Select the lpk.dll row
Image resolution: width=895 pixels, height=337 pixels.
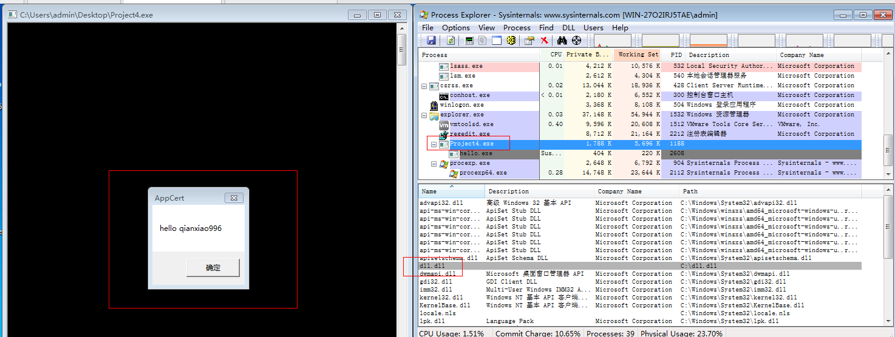pyautogui.click(x=640, y=321)
